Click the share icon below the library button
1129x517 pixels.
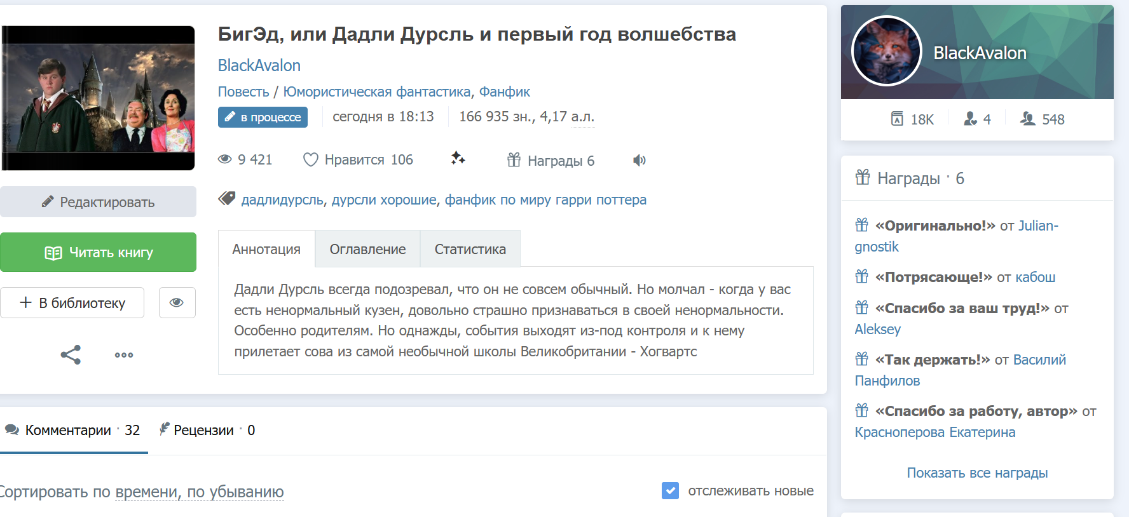[x=71, y=354]
